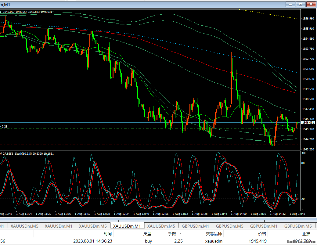Select the xauusdm symbol cell
Image resolution: width=317 pixels, height=245 pixels.
(x=214, y=241)
